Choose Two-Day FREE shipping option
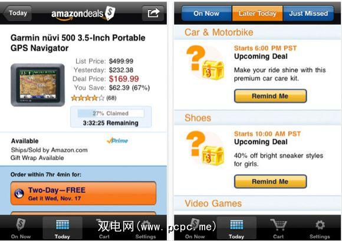 click(83, 193)
